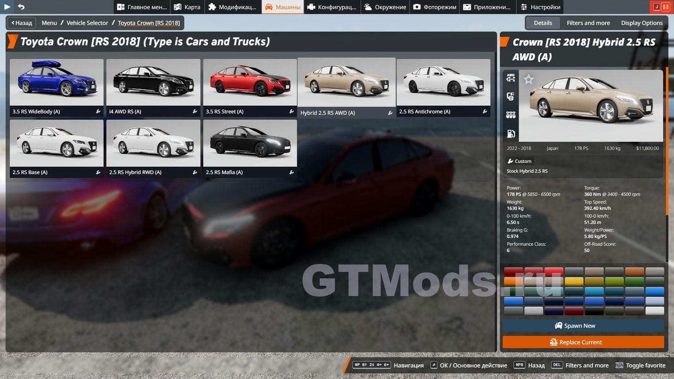Click the AWD drivetrain icon
This screenshot has width=674, height=379.
coord(511,78)
